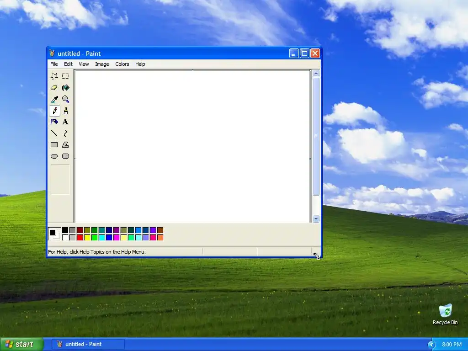Select the white palette swatch
This screenshot has width=468, height=351.
pyautogui.click(x=65, y=238)
